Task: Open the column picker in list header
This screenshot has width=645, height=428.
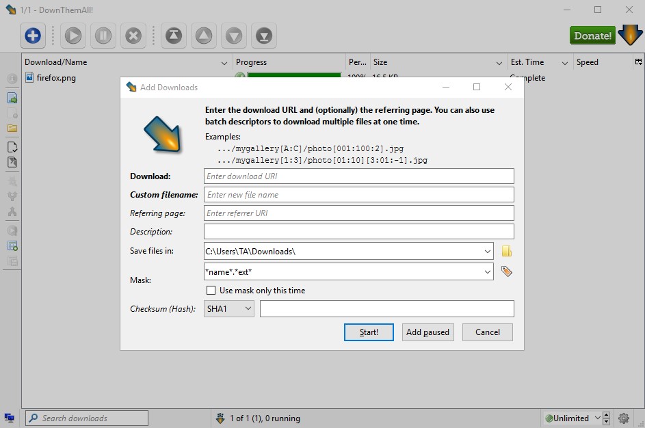Action: 638,62
